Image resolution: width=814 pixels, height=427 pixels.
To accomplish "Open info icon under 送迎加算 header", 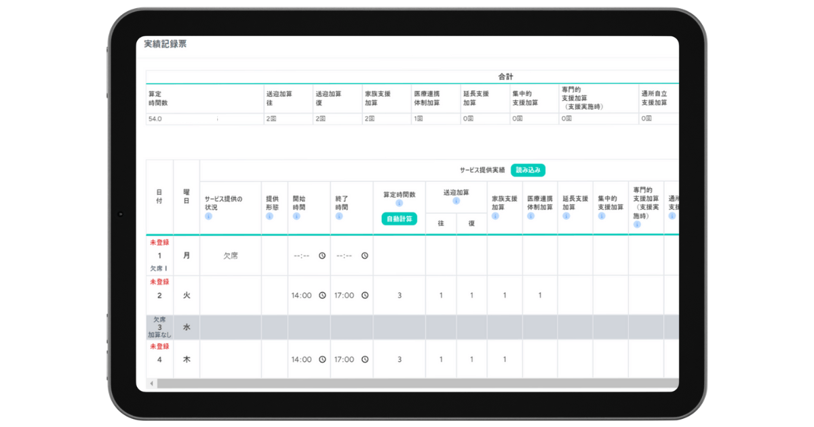I will coord(456,201).
